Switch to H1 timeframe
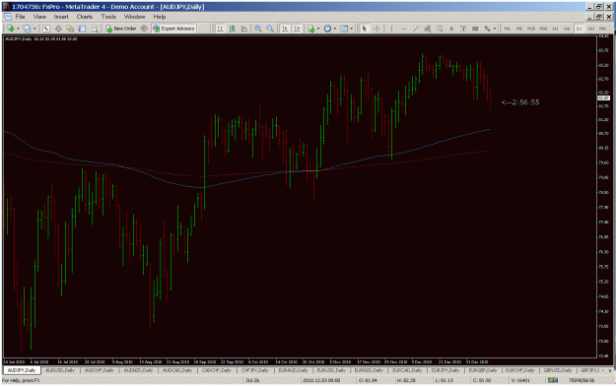This screenshot has height=386, width=616. (x=555, y=29)
